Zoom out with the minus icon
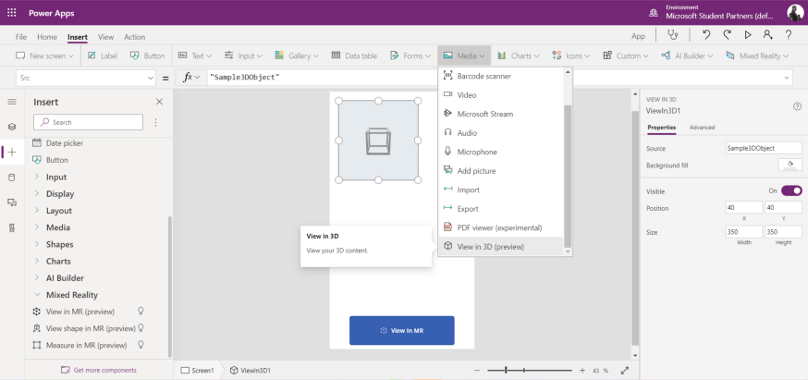The width and height of the screenshot is (808, 380). click(x=477, y=370)
